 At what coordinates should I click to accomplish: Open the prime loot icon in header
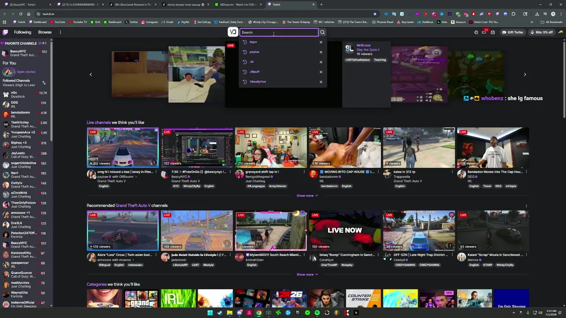pos(476,32)
